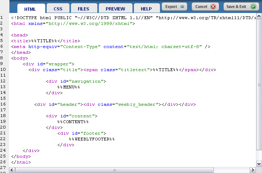Click the "weebly_header" class value in code

[138, 104]
